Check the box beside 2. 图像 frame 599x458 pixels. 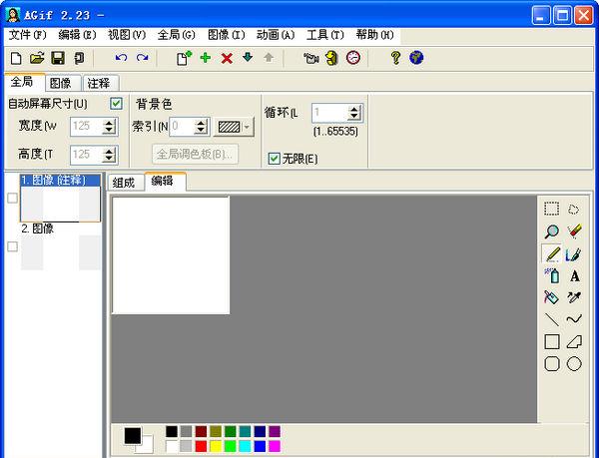pos(13,246)
